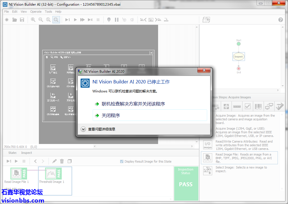The width and height of the screenshot is (288, 204).
Task: Copy the selected step
Action: [69, 161]
